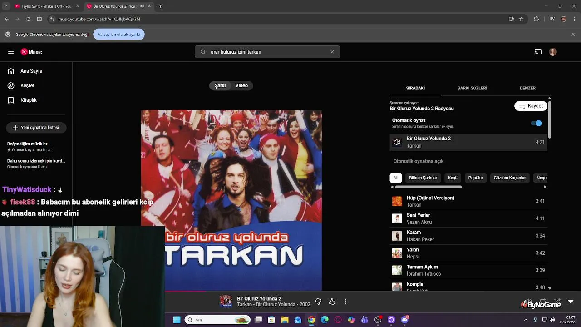Focus the search box containing 'arar buluruz izini tarkan'
This screenshot has width=581, height=327.
pyautogui.click(x=268, y=52)
